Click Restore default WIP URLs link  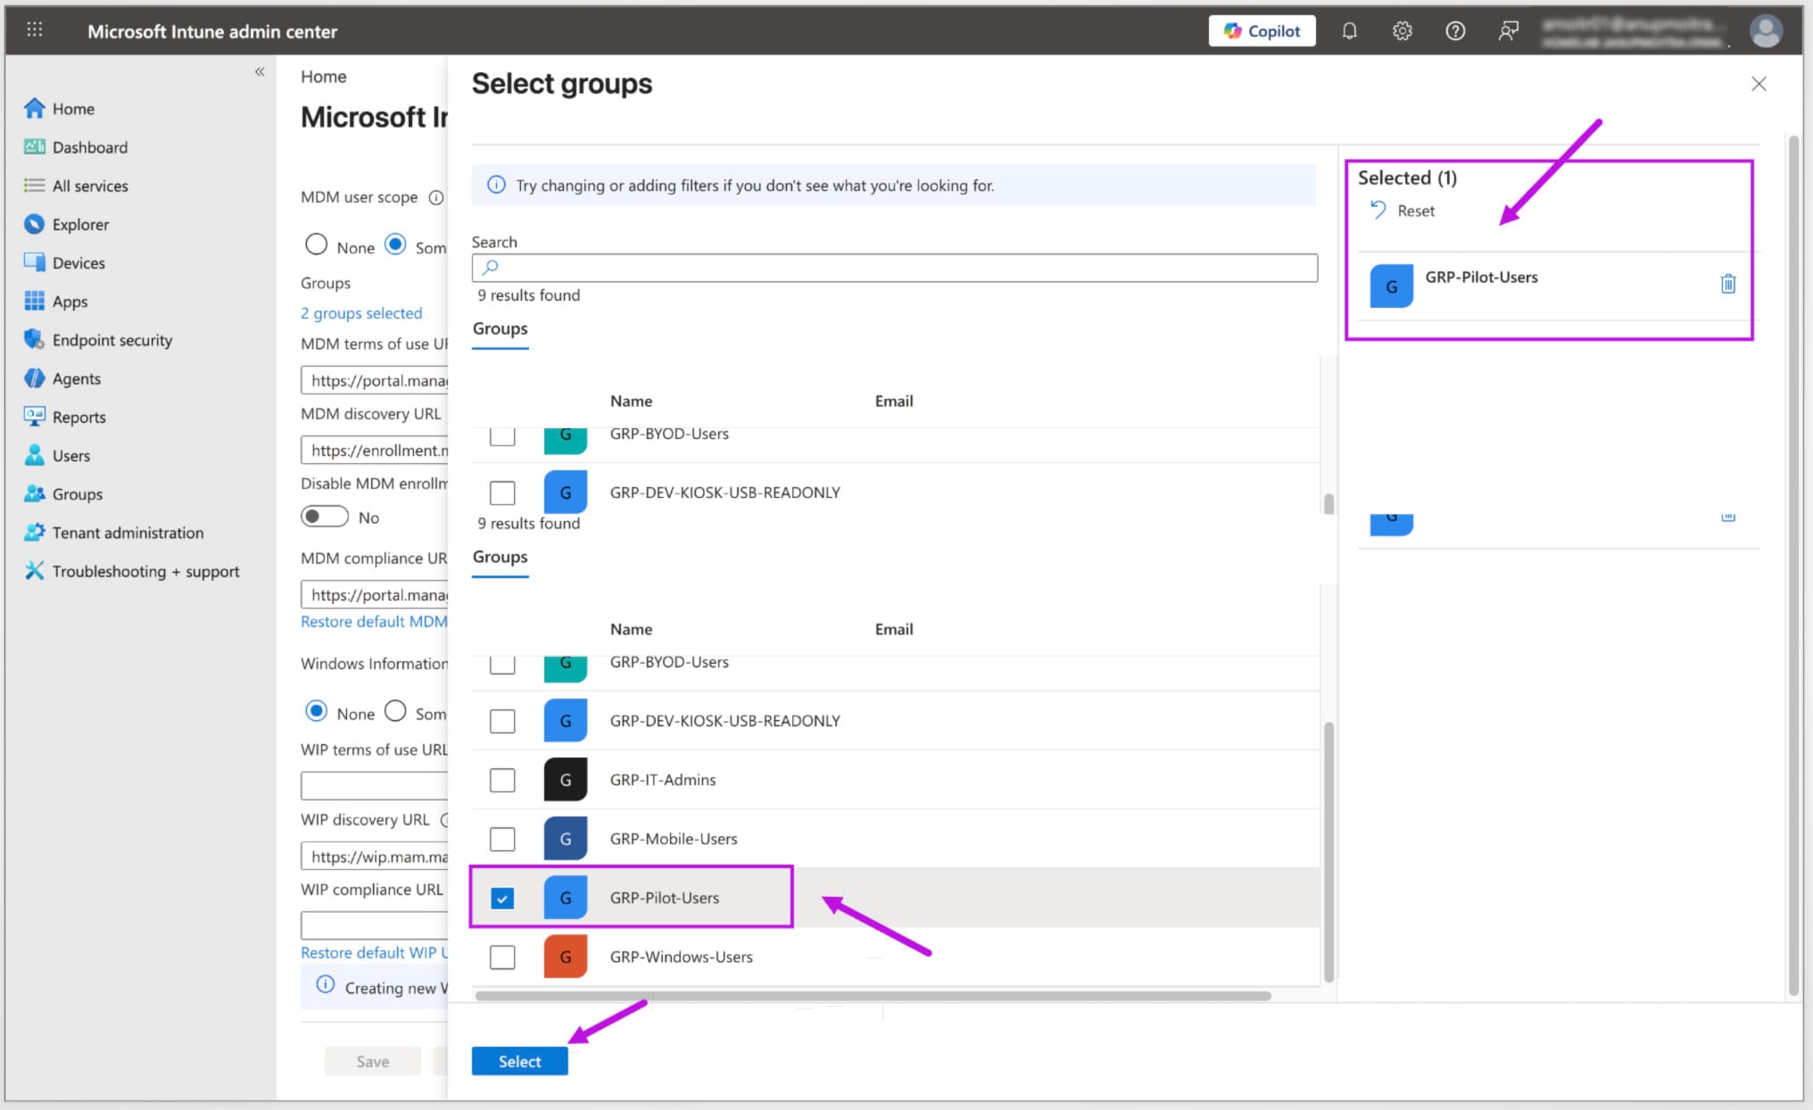[374, 952]
